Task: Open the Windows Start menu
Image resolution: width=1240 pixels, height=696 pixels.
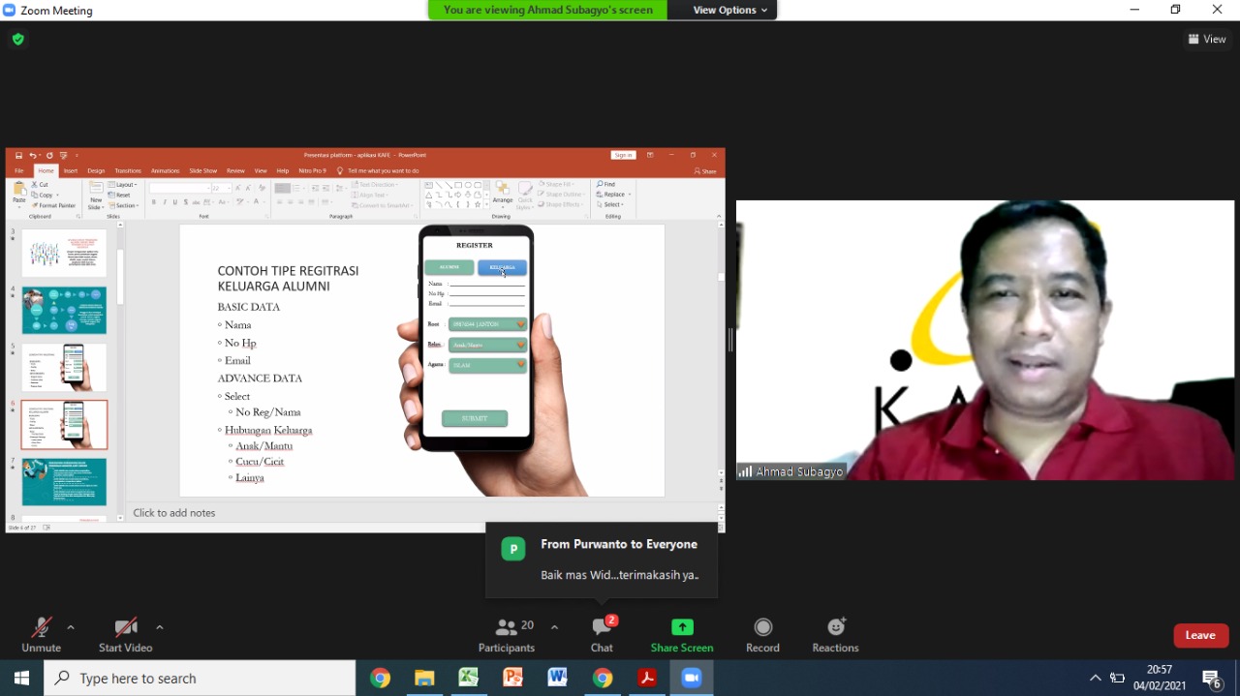Action: [21, 678]
